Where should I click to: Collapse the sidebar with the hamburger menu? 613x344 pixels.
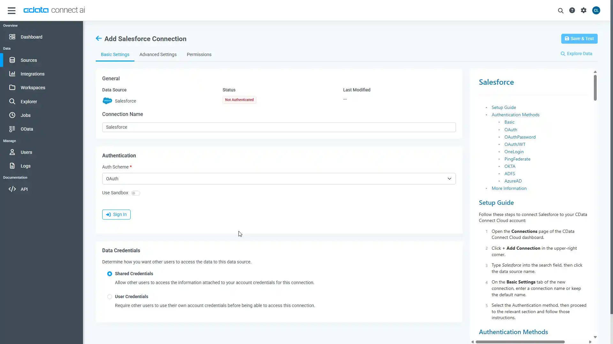click(11, 10)
